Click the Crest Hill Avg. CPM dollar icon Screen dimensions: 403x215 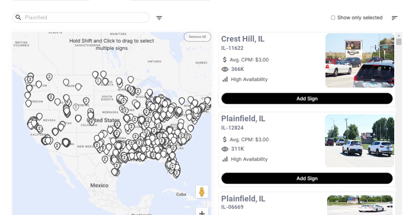pos(225,60)
